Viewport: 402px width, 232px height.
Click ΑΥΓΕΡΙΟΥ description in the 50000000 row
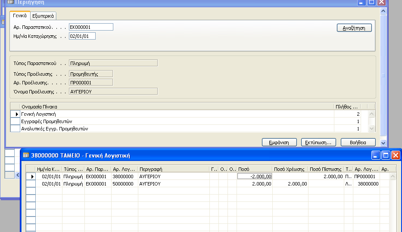[x=174, y=184]
